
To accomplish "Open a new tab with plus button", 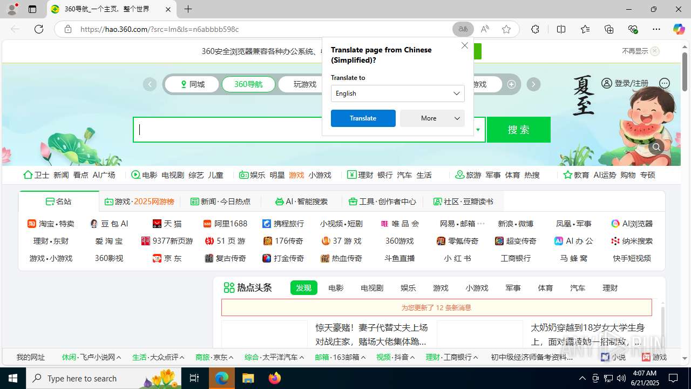I will click(x=188, y=9).
